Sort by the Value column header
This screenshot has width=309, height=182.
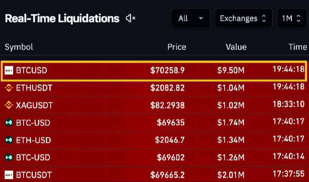pyautogui.click(x=236, y=47)
